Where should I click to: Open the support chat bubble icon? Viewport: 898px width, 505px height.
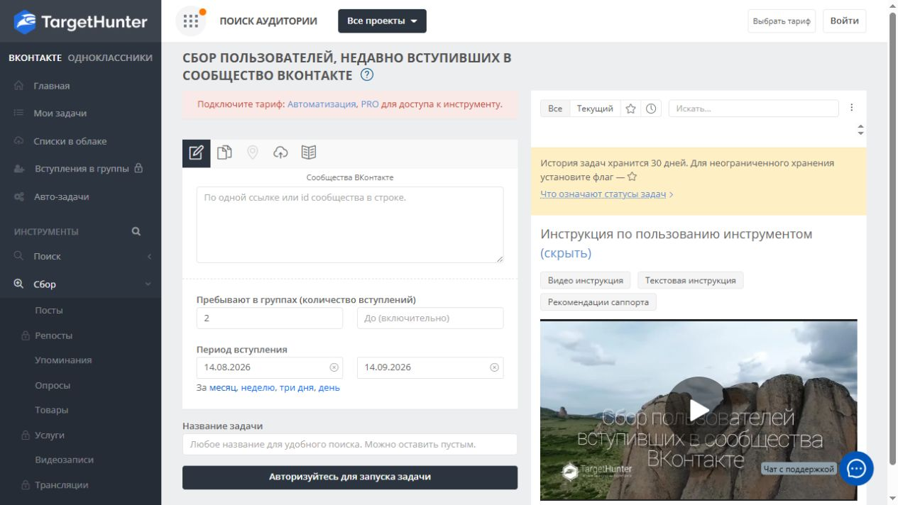tap(856, 468)
